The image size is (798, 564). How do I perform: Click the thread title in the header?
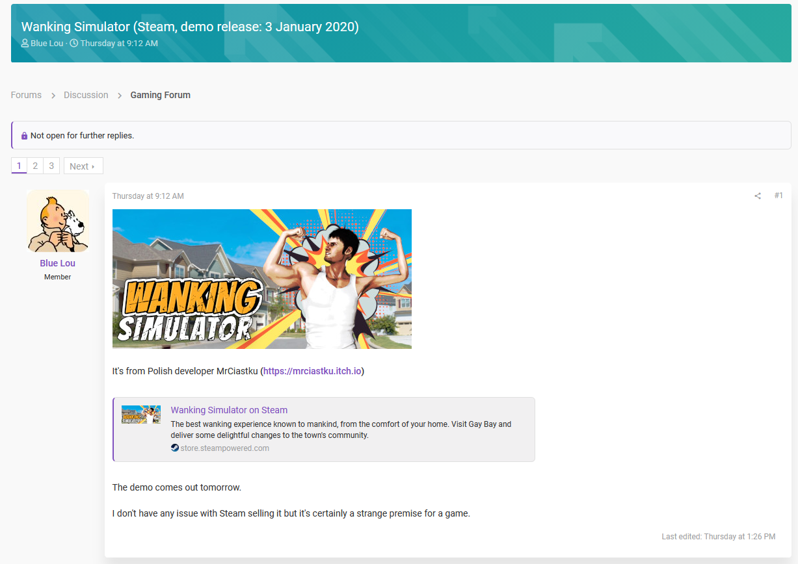[190, 27]
